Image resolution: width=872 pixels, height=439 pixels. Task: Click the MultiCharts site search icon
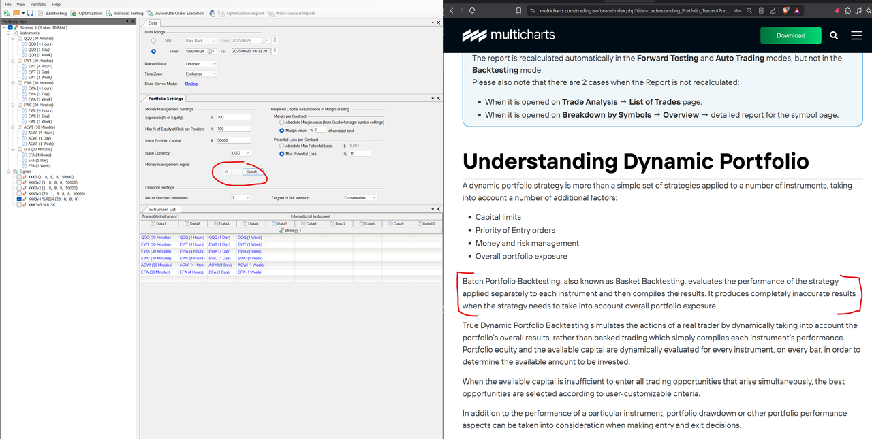pos(835,35)
